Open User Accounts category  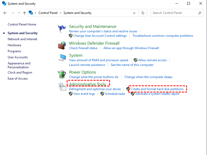pos(18,57)
